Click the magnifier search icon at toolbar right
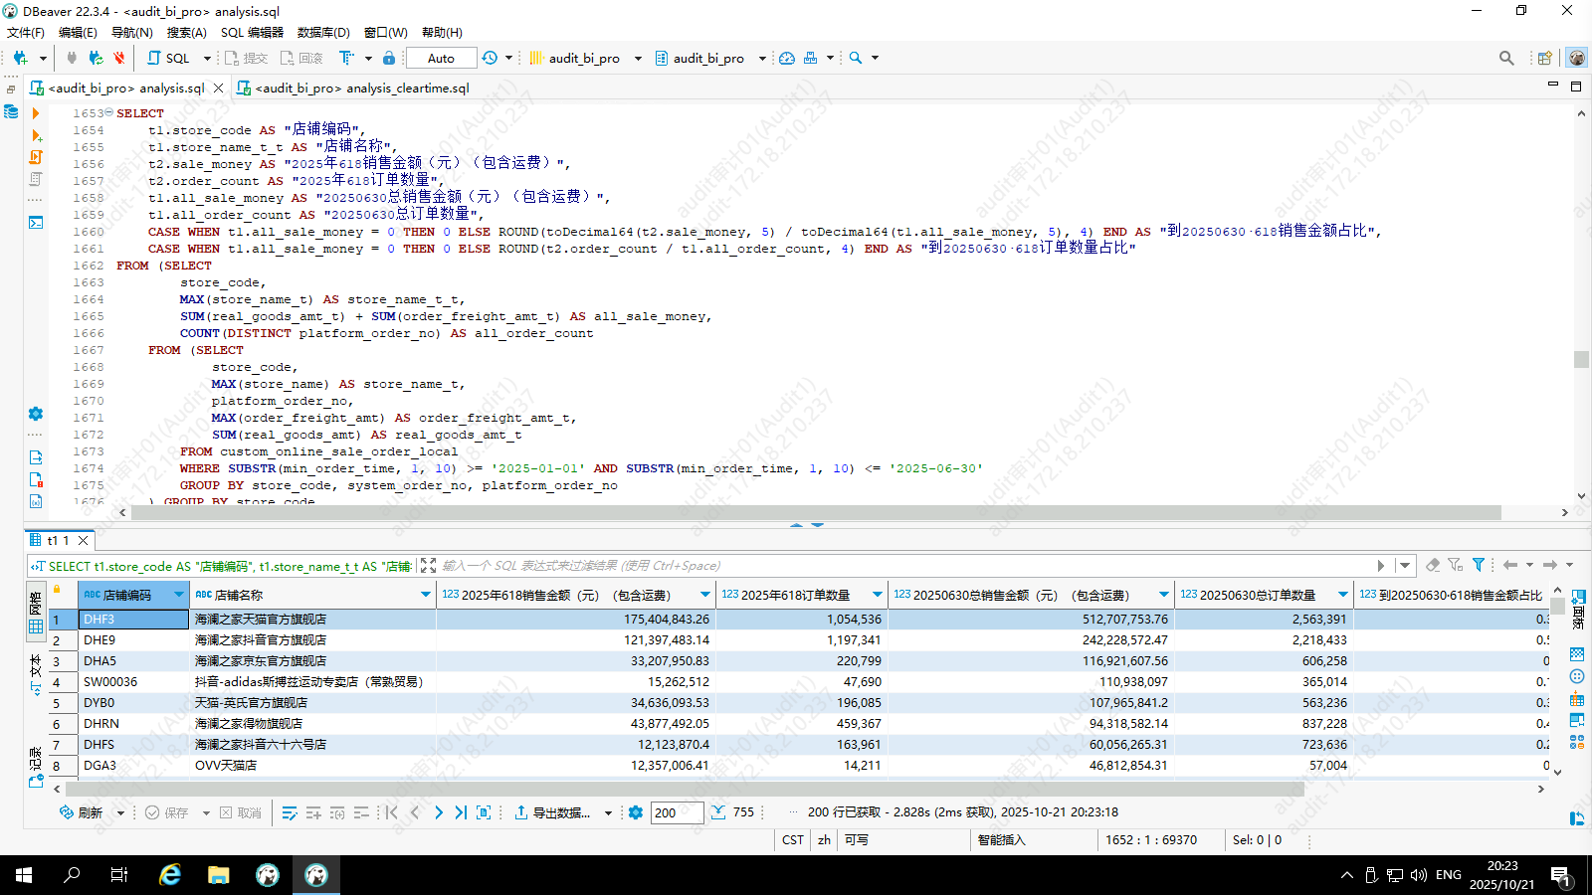 click(1506, 58)
